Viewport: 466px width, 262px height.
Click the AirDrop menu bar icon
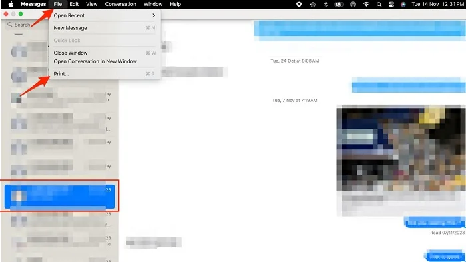coord(353,4)
